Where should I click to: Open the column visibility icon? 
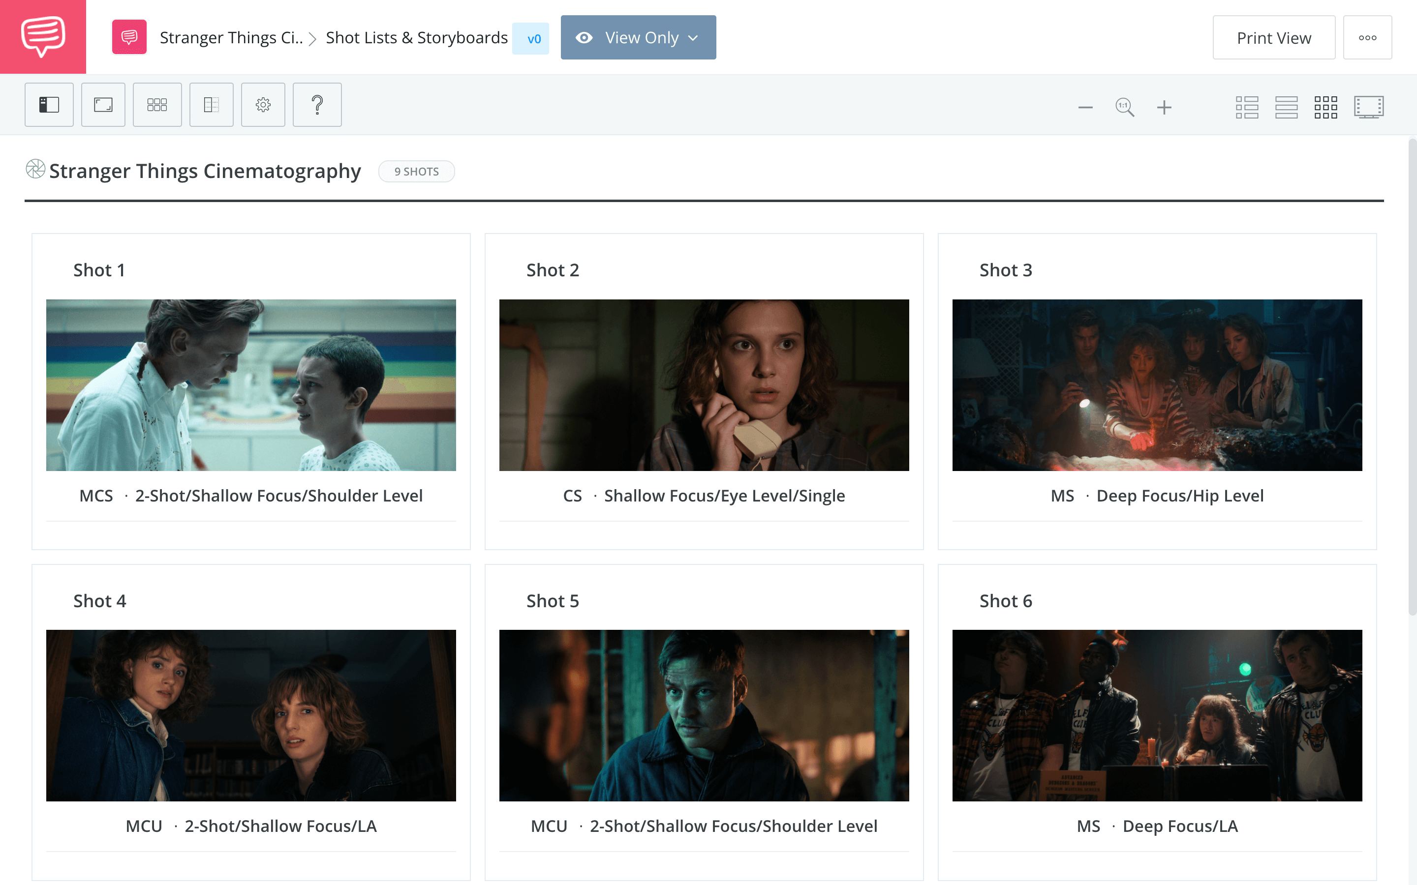212,105
